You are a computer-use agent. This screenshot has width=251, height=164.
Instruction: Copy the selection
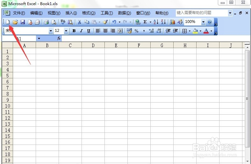pos(87,22)
